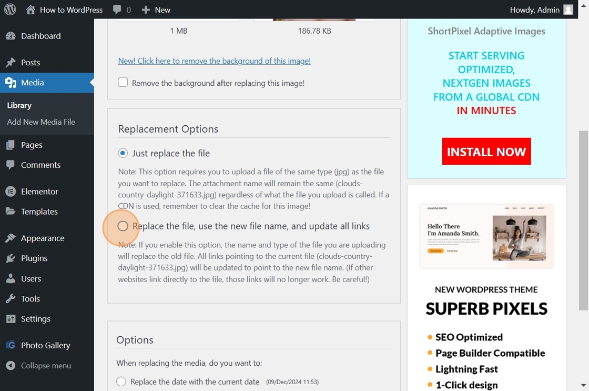The width and height of the screenshot is (589, 391).
Task: Click the Replacement Options heading
Action: (168, 129)
